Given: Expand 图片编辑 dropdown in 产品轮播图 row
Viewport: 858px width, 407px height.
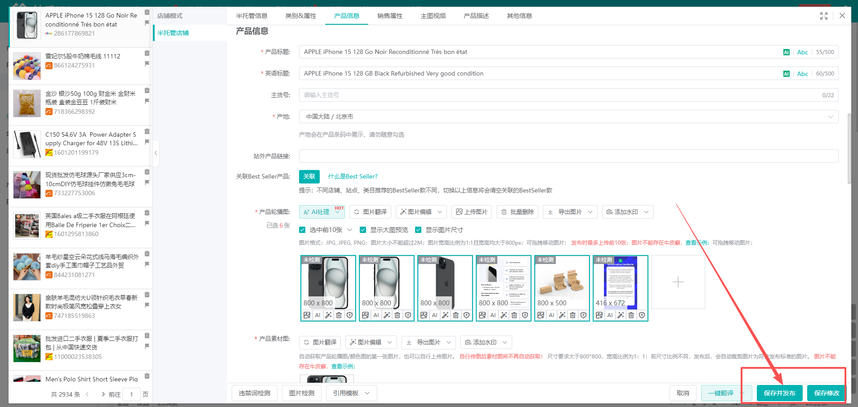Looking at the screenshot, I should (x=440, y=212).
